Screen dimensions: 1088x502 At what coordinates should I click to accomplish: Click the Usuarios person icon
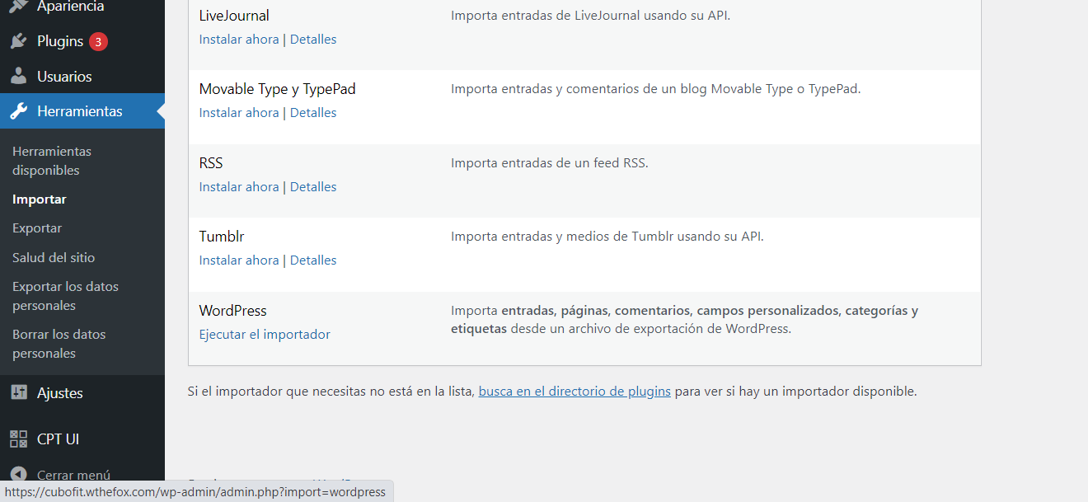[18, 77]
